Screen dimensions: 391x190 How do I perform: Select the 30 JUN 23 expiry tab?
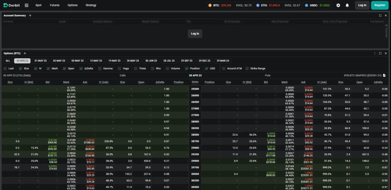pyautogui.click(x=151, y=61)
